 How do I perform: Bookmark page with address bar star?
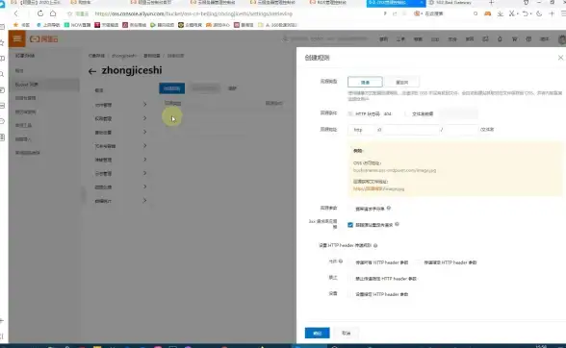click(x=69, y=13)
